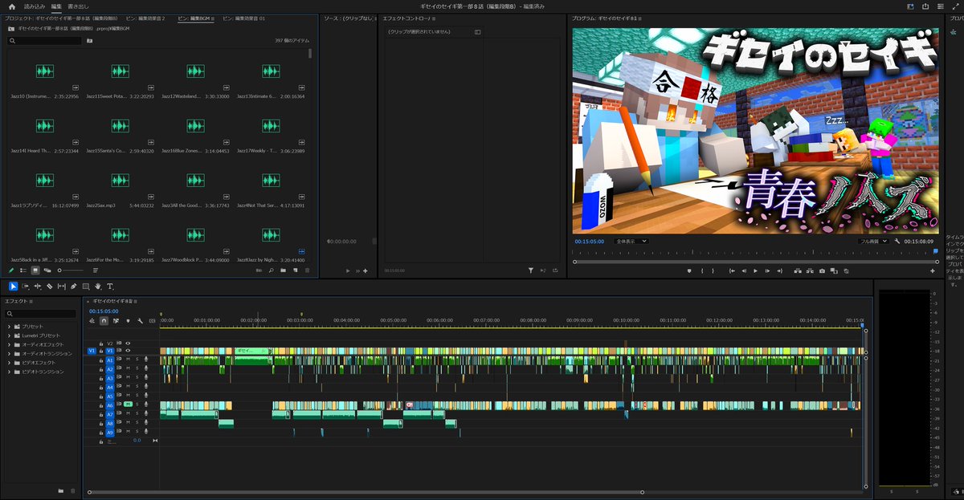The image size is (964, 500).
Task: Enable voice-over record on track A4
Action: tap(146, 387)
